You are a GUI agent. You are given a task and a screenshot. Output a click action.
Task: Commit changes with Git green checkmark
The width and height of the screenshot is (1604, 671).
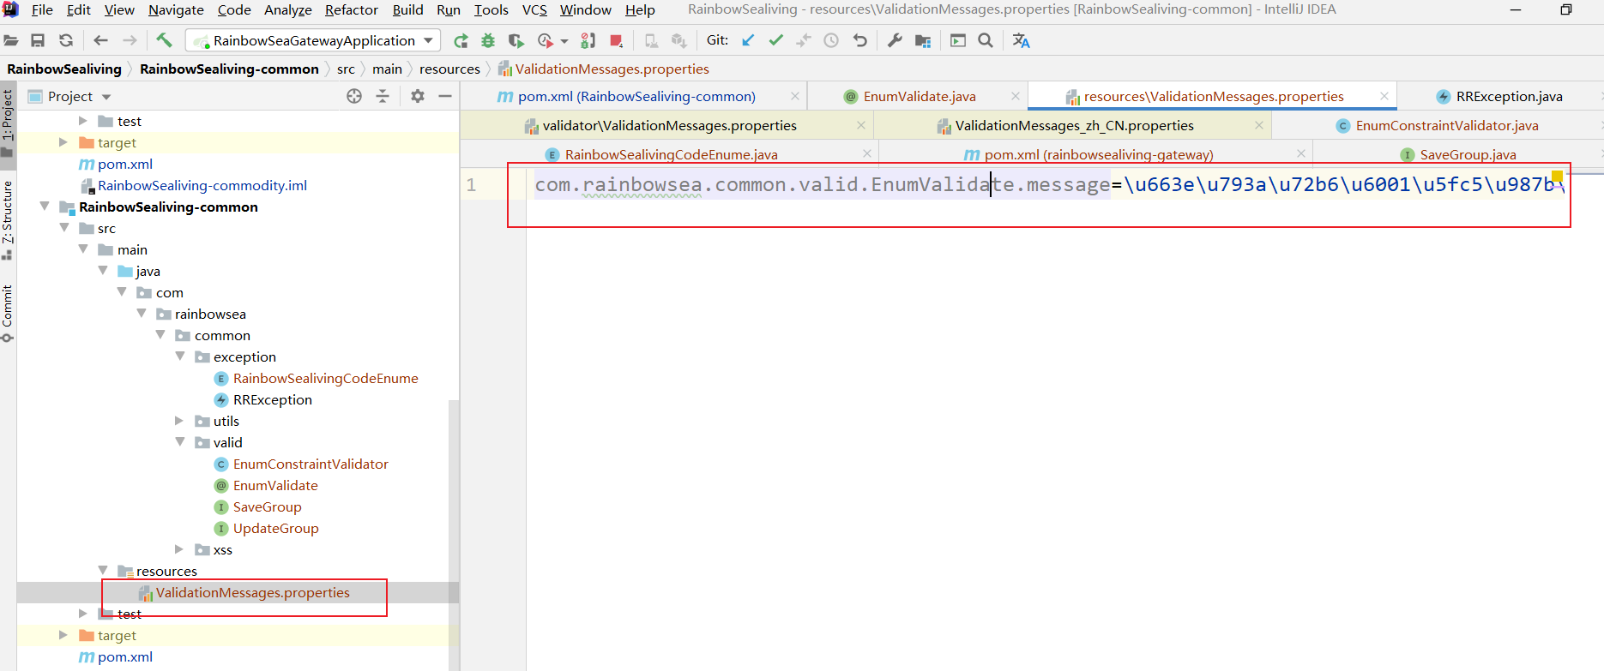[x=775, y=40]
